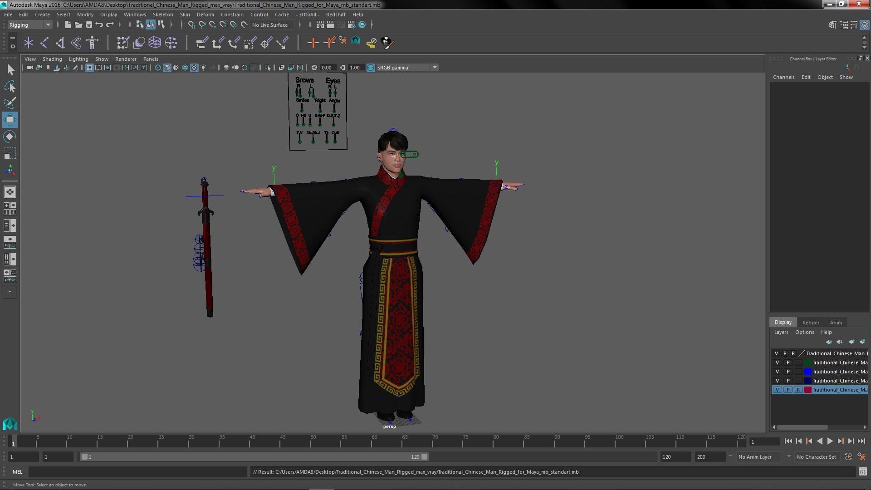This screenshot has width=871, height=490.
Task: Toggle reference R box of dark blue layer
Action: [x=798, y=381]
